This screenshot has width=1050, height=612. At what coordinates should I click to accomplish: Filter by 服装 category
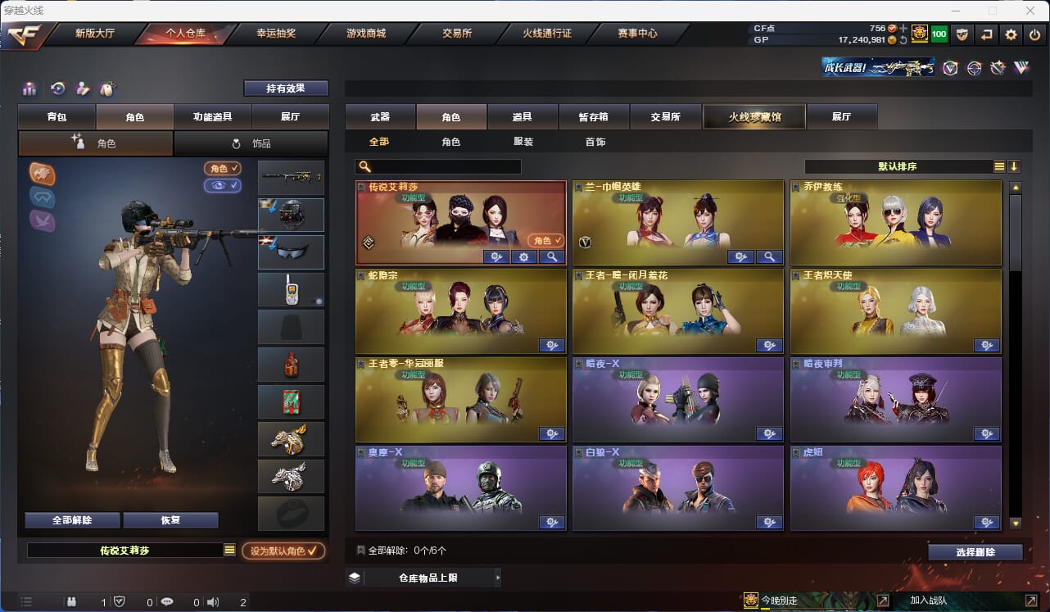[523, 142]
